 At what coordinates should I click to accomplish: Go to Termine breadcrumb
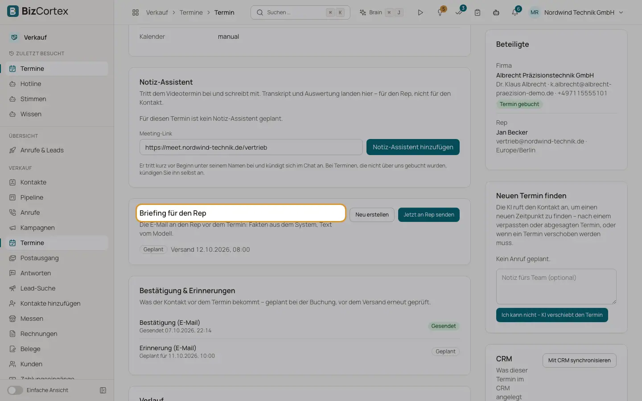pyautogui.click(x=191, y=12)
